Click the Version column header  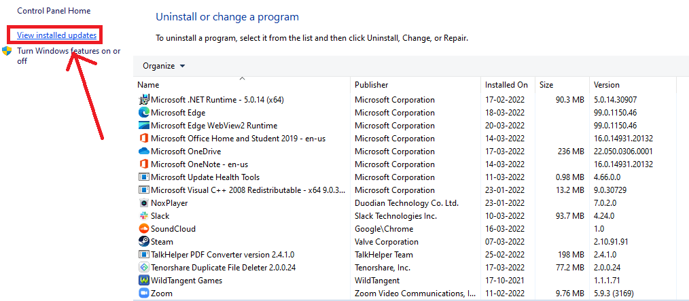pyautogui.click(x=606, y=85)
